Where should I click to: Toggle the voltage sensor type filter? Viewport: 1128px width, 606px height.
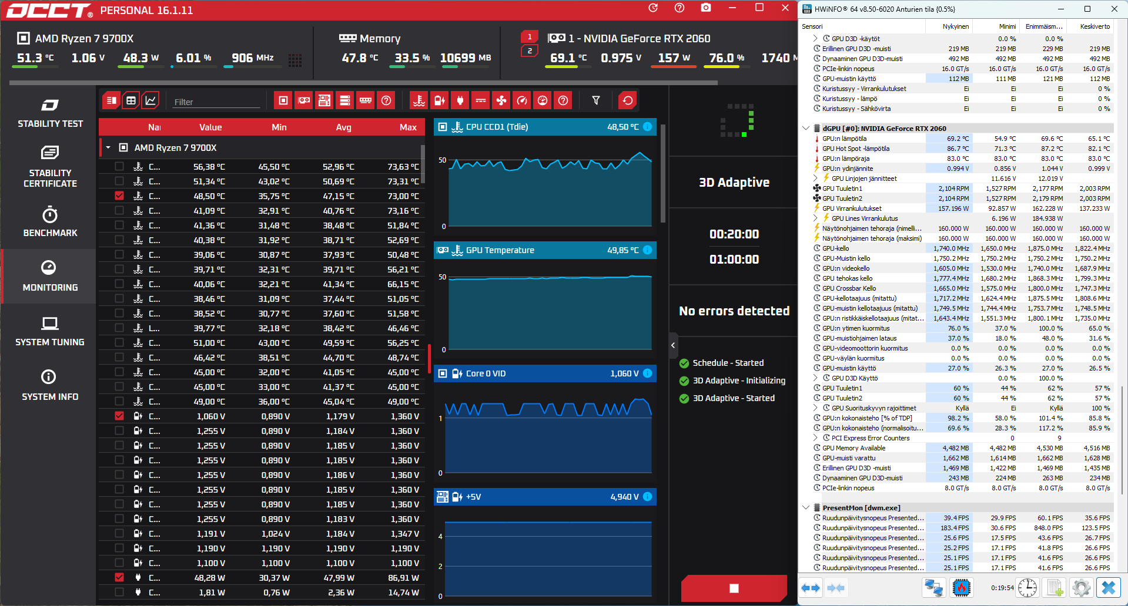(x=440, y=100)
